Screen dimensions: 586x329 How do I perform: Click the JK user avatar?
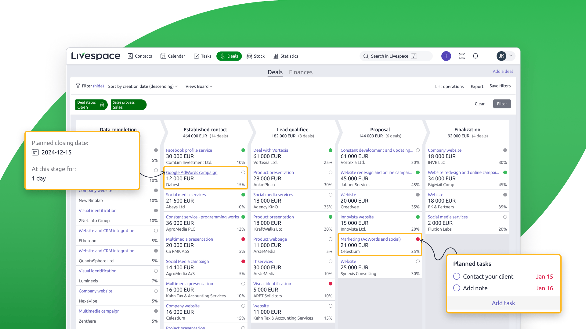click(501, 56)
